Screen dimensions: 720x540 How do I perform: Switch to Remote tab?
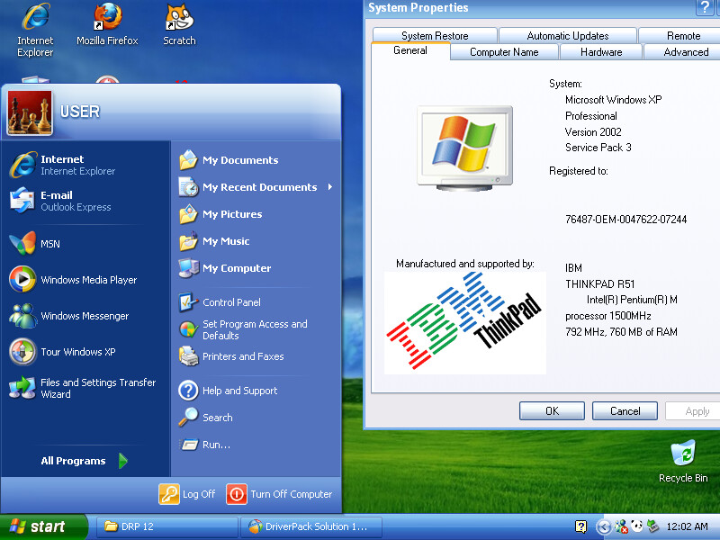(679, 35)
